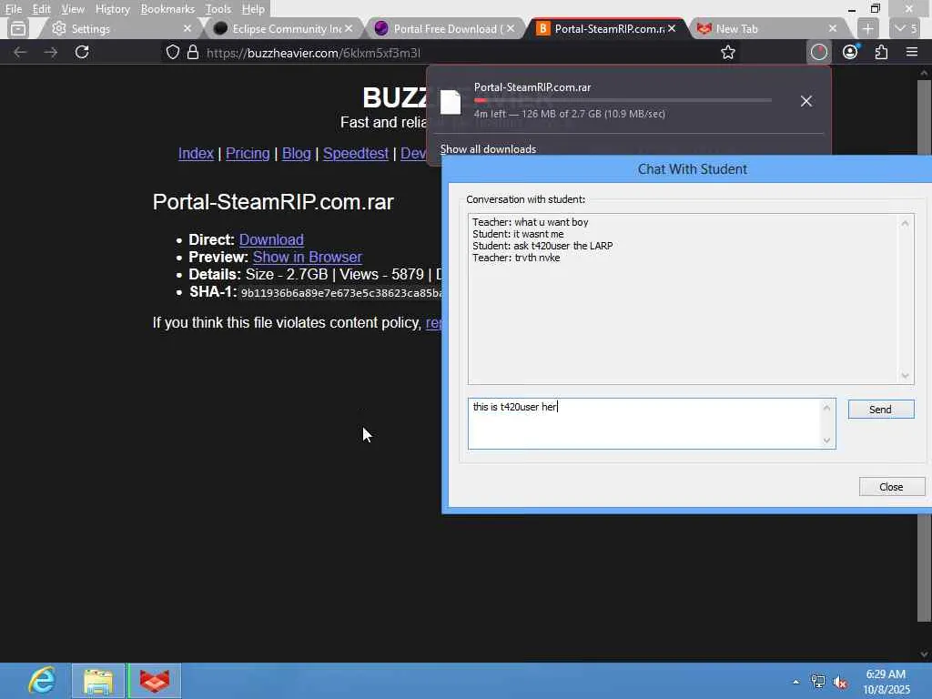Viewport: 932px width, 699px height.
Task: Bookmark this page with star icon
Action: coord(727,52)
